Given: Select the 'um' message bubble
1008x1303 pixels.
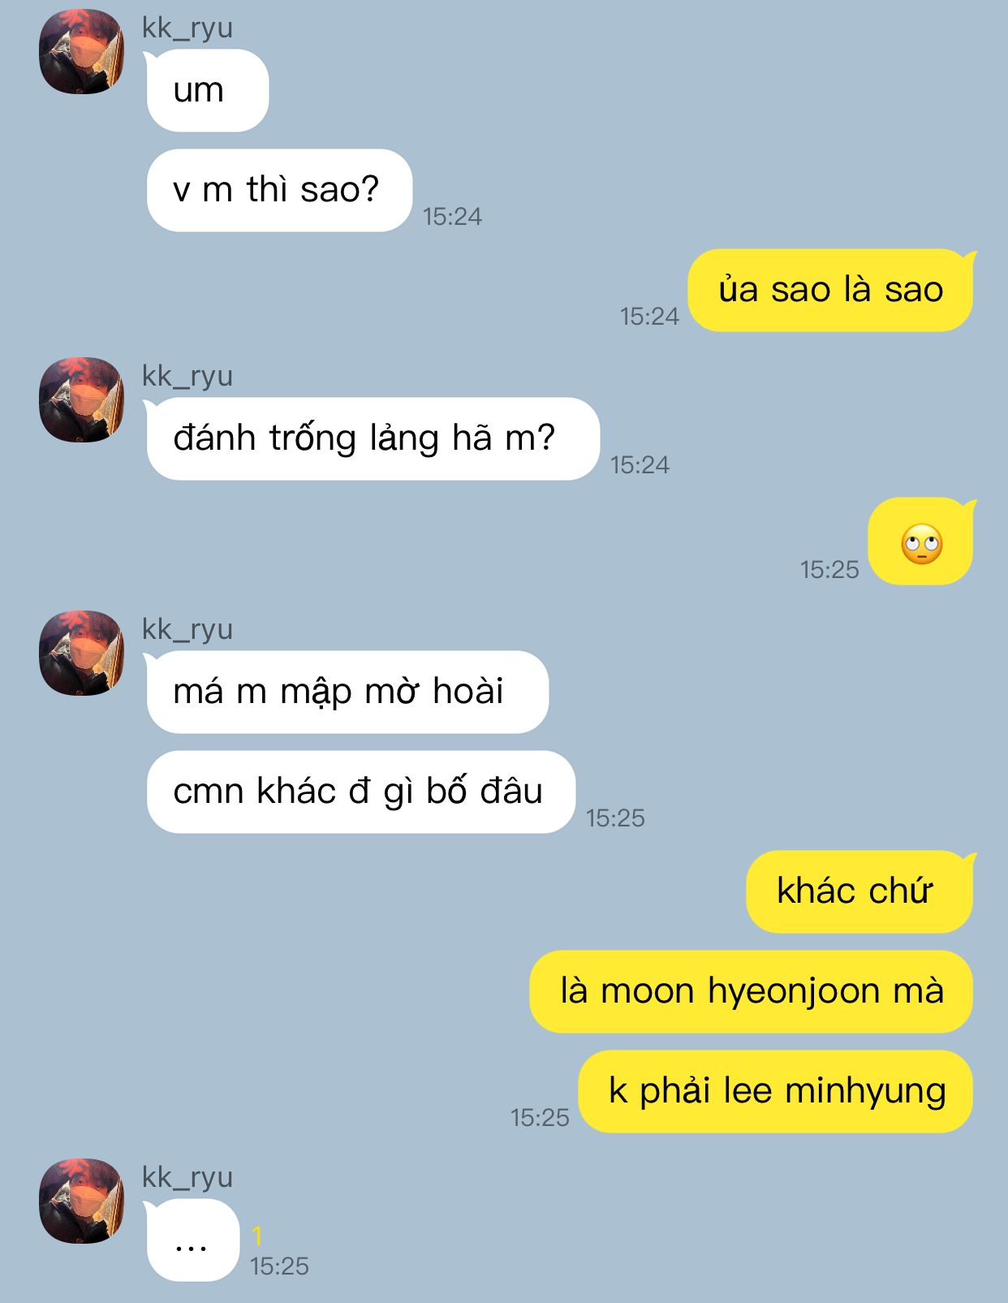Looking at the screenshot, I should coord(207,90).
